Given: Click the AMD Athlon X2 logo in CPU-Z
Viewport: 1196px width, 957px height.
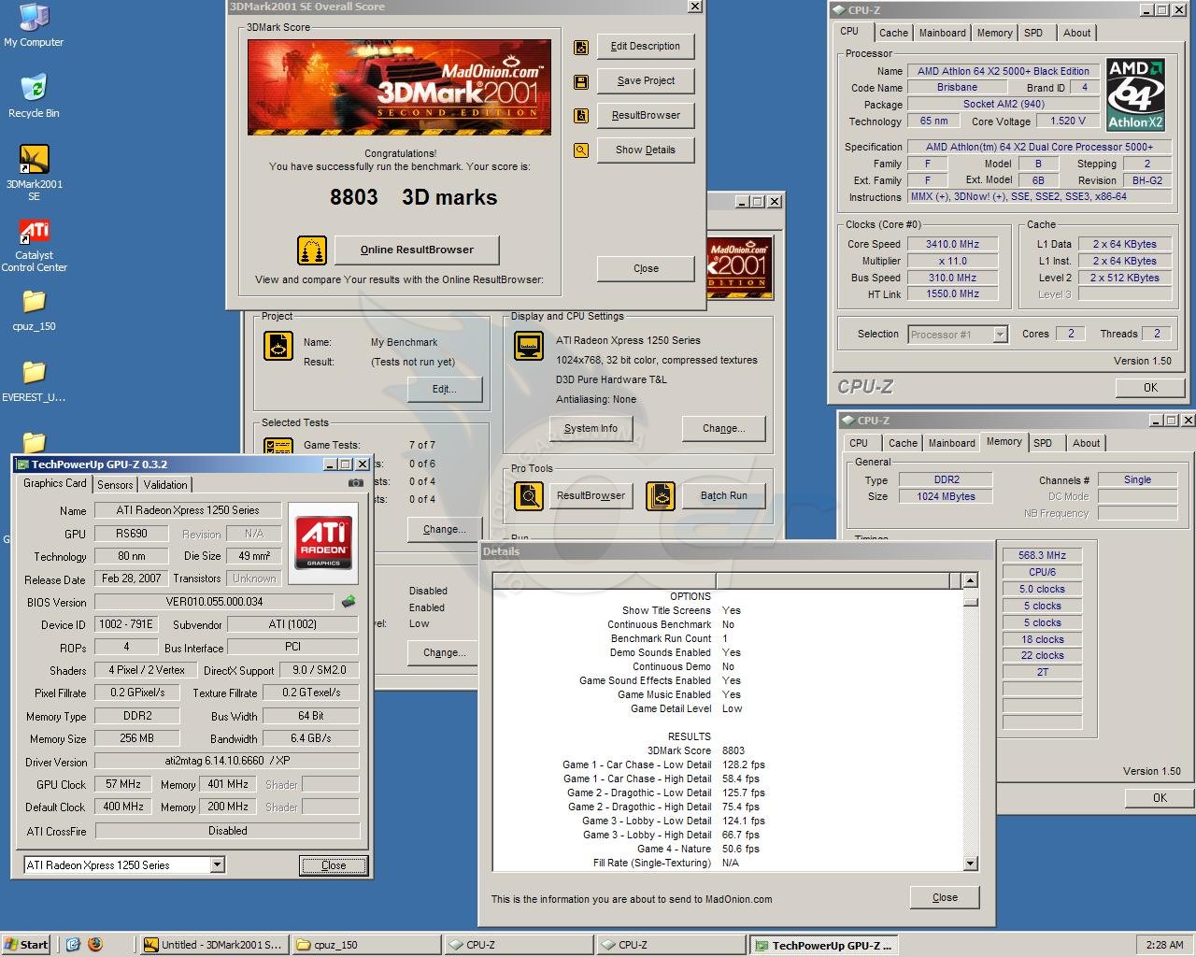Looking at the screenshot, I should click(x=1135, y=94).
